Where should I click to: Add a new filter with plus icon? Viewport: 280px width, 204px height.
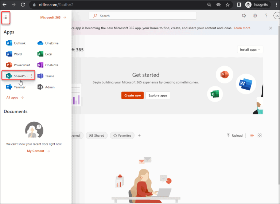[x=139, y=136]
